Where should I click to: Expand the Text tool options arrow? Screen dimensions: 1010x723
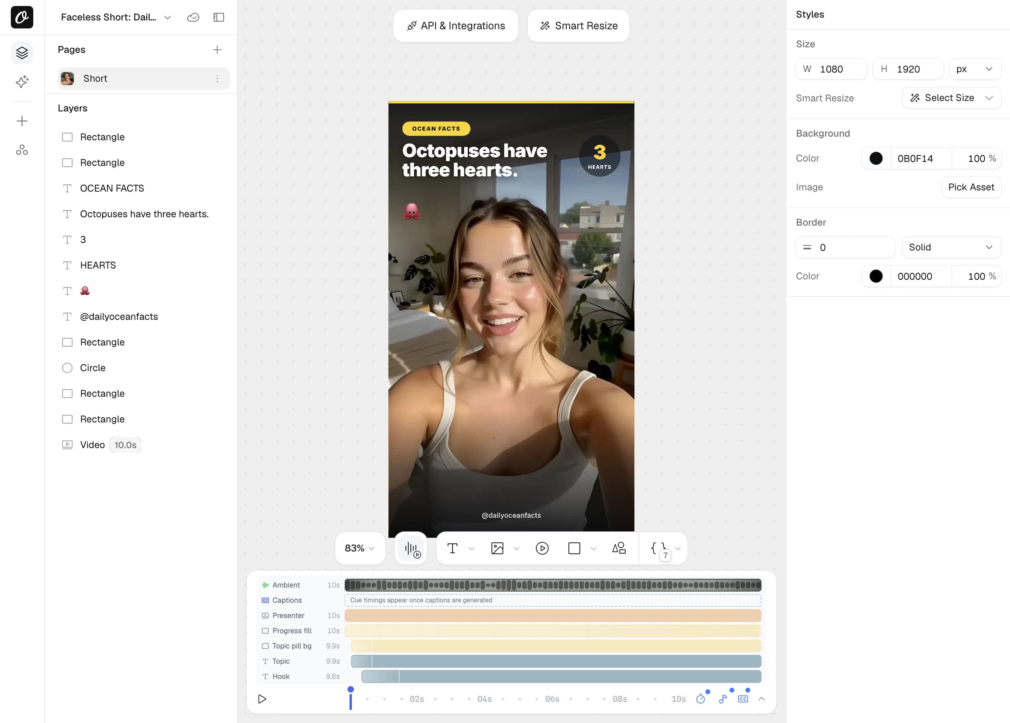point(471,548)
